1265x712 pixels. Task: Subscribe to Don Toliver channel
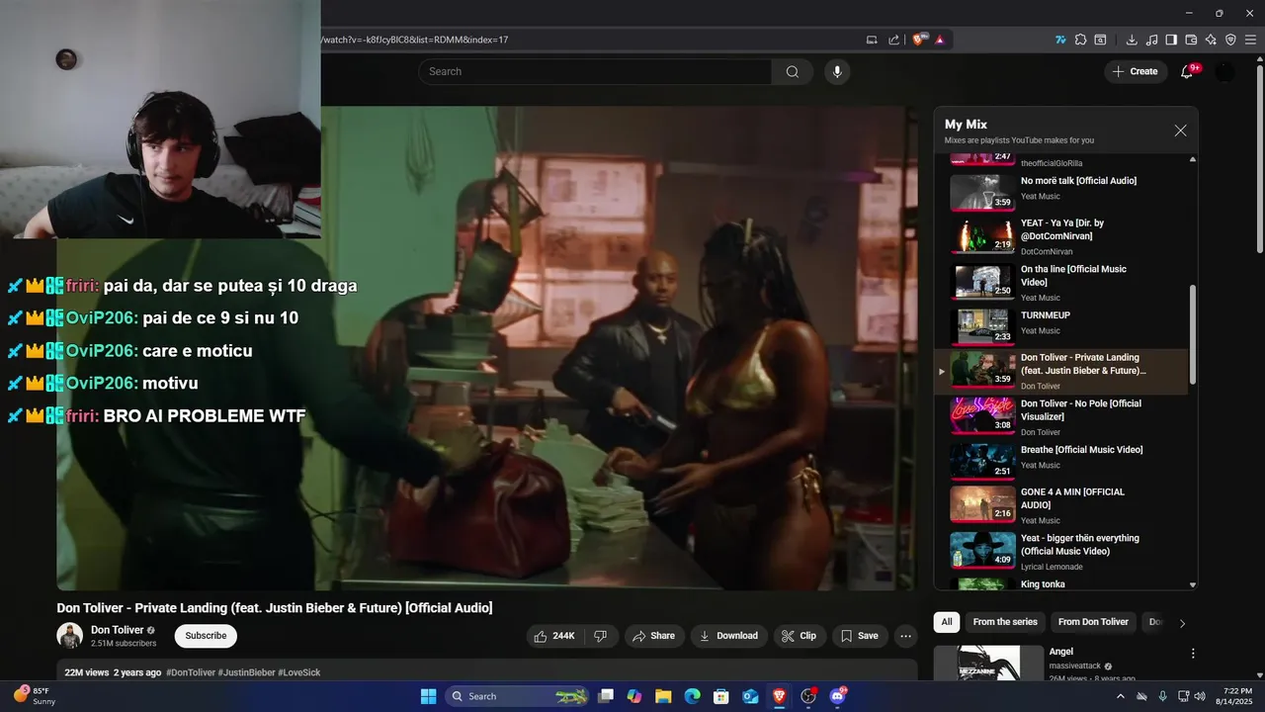pos(206,636)
